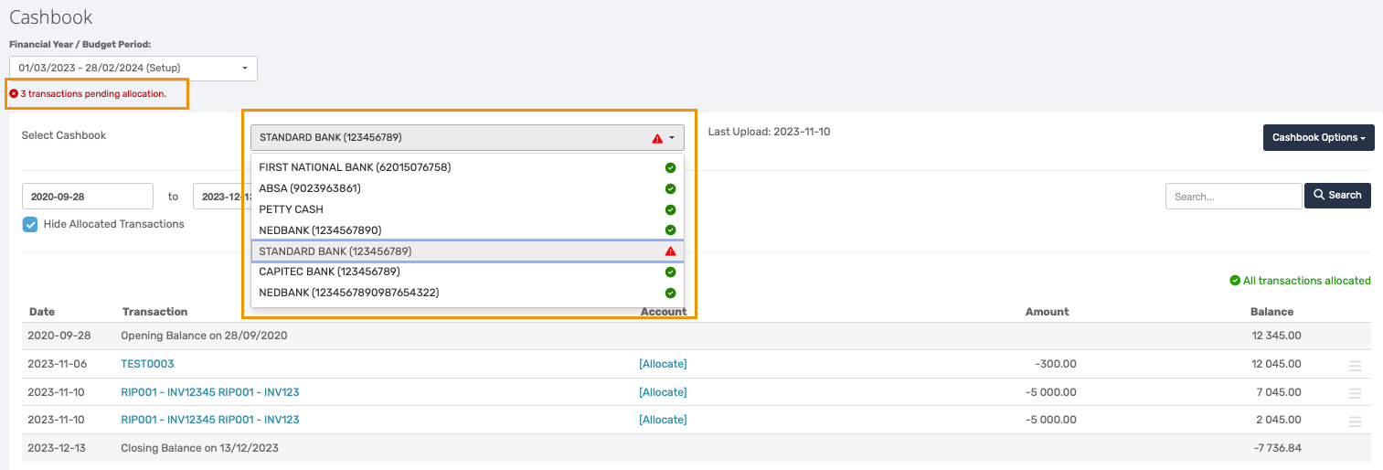Image resolution: width=1383 pixels, height=470 pixels.
Task: Click the 2023-11-06 date cell
Action: pyautogui.click(x=59, y=364)
